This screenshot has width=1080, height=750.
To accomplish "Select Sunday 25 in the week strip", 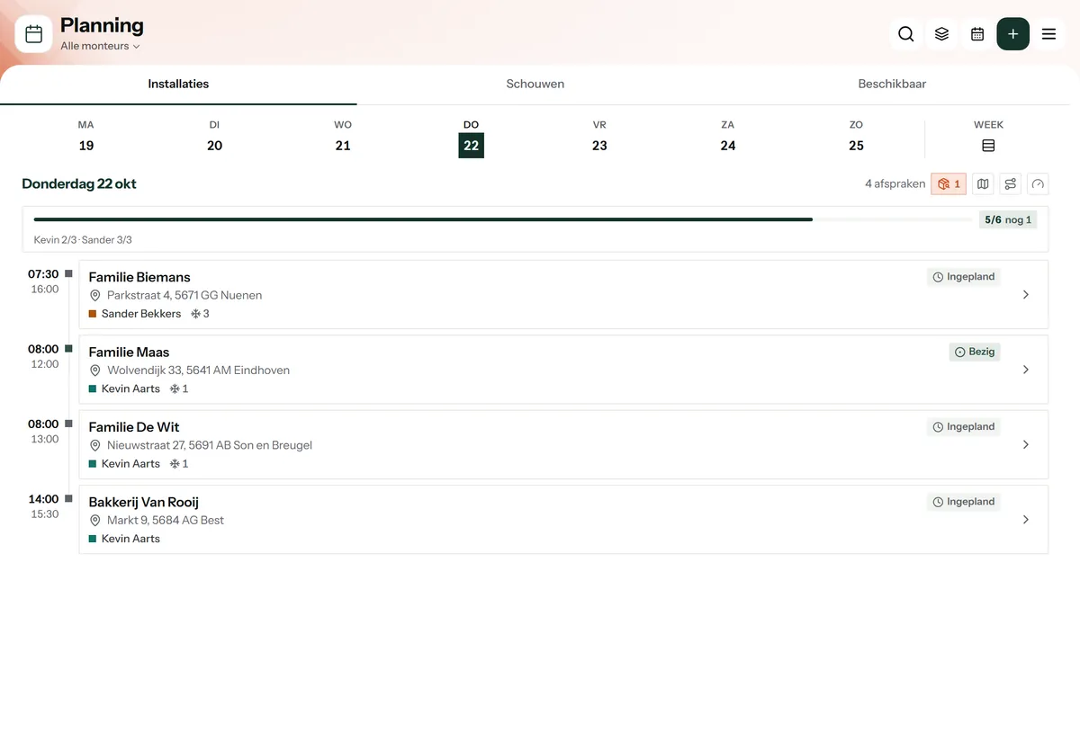I will pyautogui.click(x=856, y=137).
